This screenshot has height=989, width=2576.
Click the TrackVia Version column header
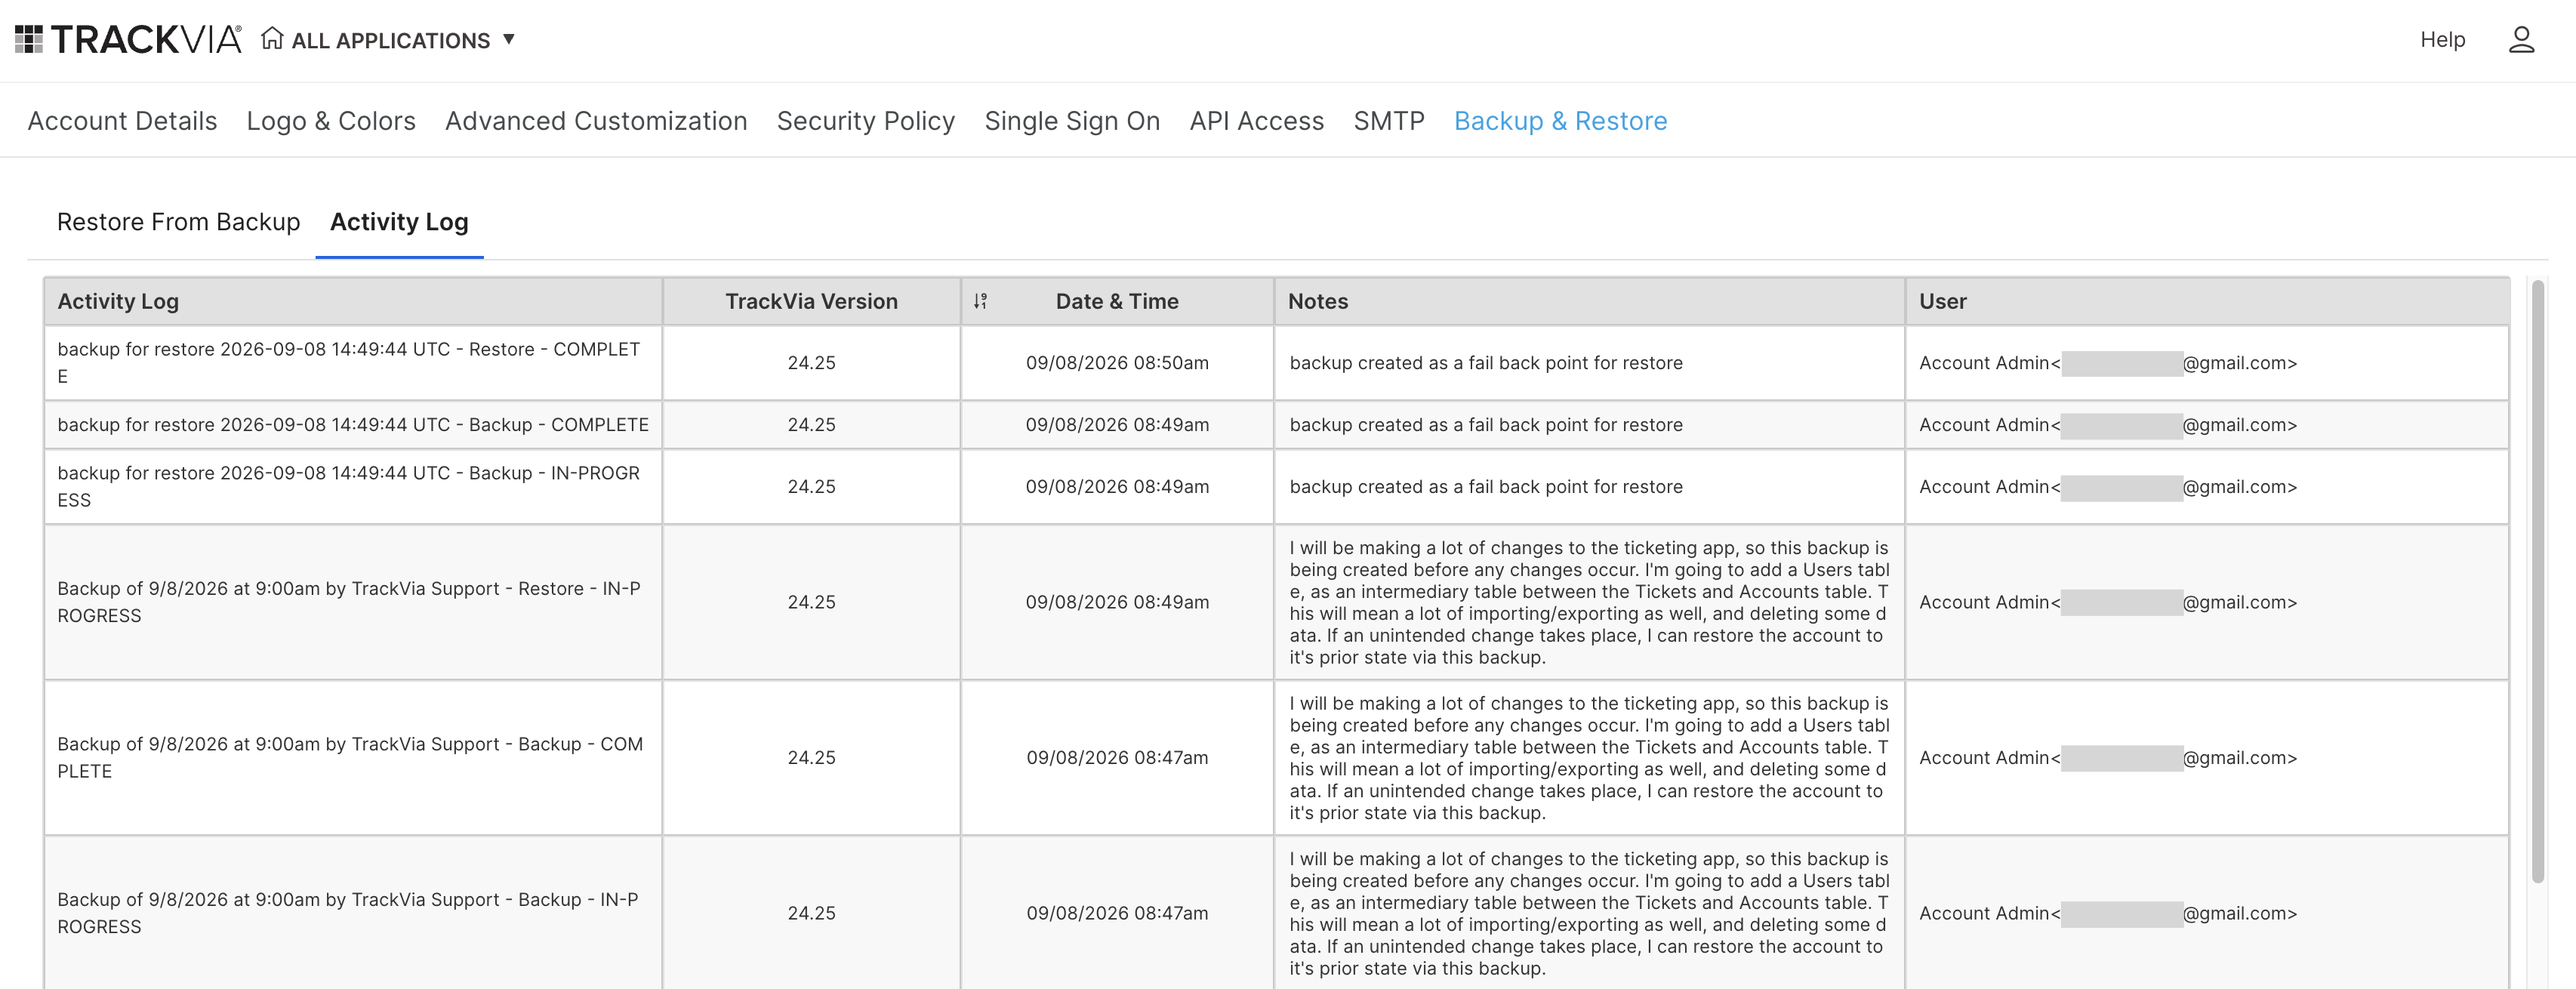[x=811, y=301]
